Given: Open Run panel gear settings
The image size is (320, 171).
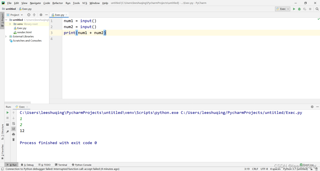Looking at the screenshot, I should (312, 107).
